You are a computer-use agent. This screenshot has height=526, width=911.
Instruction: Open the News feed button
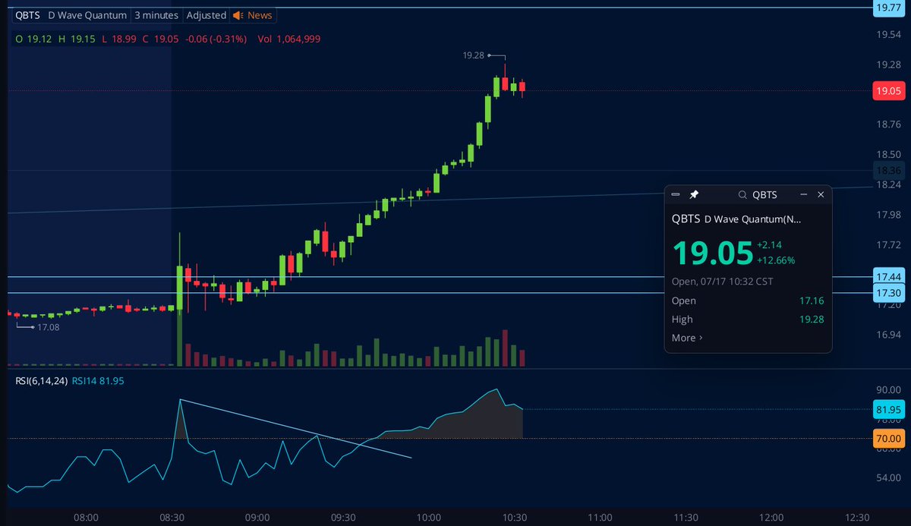(253, 15)
